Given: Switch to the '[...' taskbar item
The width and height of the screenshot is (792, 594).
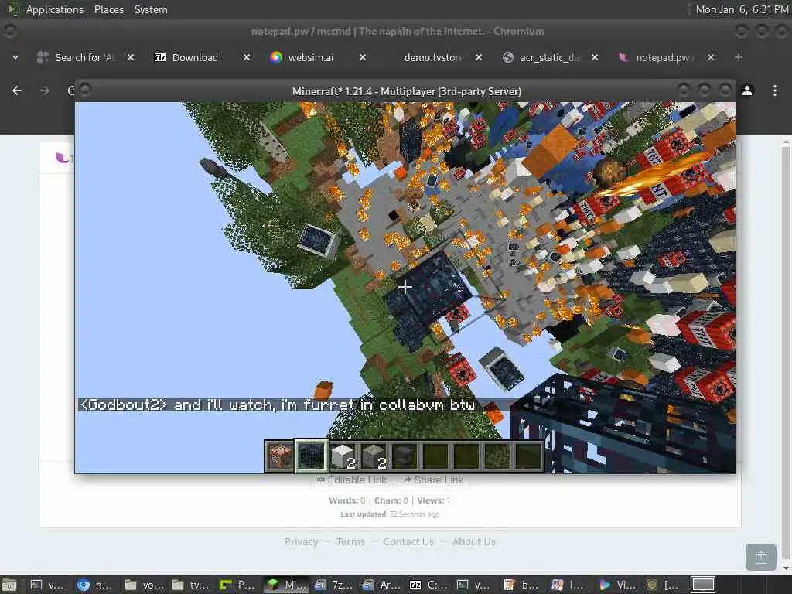Looking at the screenshot, I should click(x=663, y=585).
